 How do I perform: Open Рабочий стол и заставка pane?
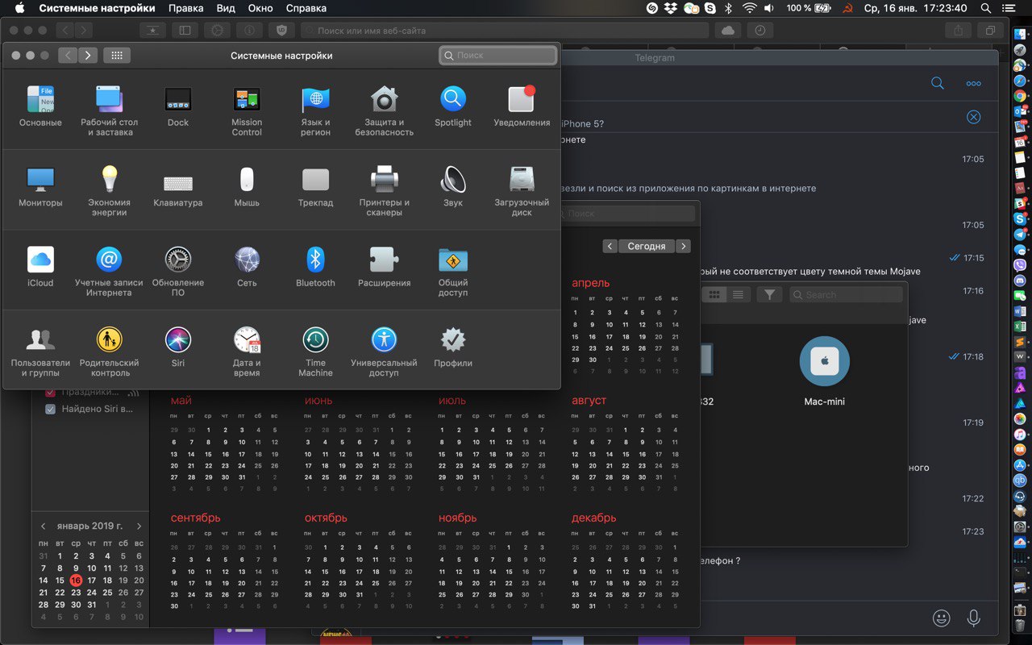(x=109, y=111)
